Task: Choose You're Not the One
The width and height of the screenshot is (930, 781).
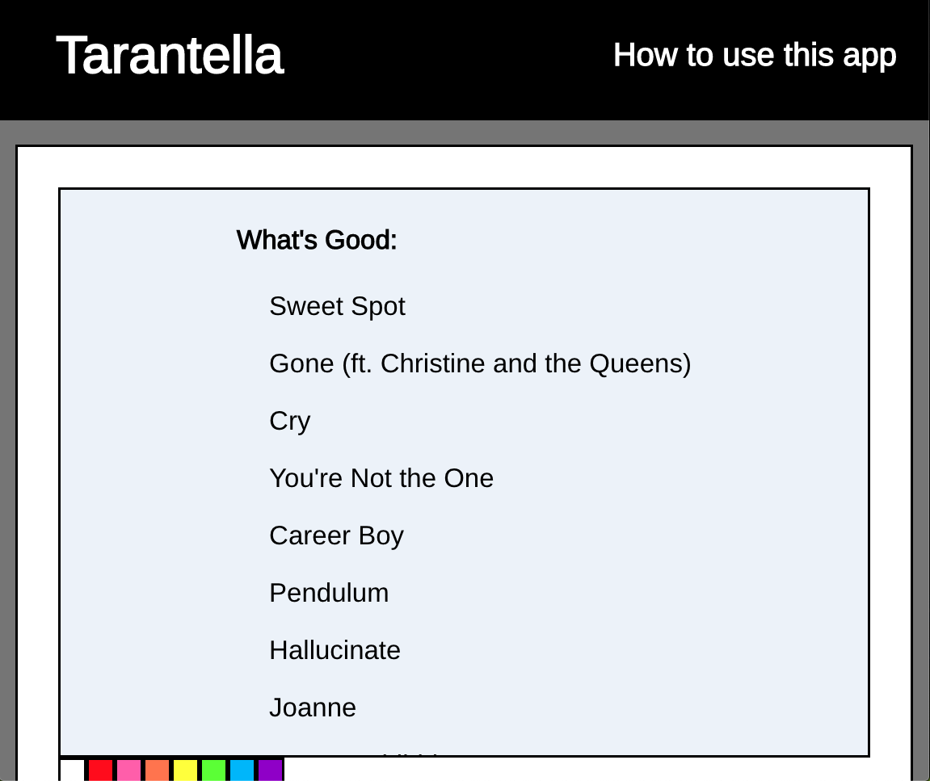Action: (381, 478)
